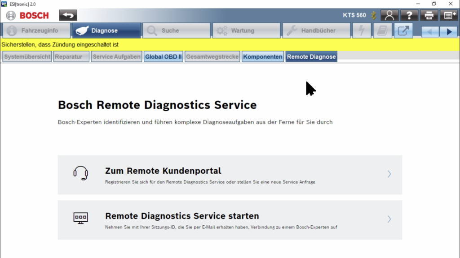460x258 pixels.
Task: Expand the chevron on Kundenportal card
Action: 389,174
